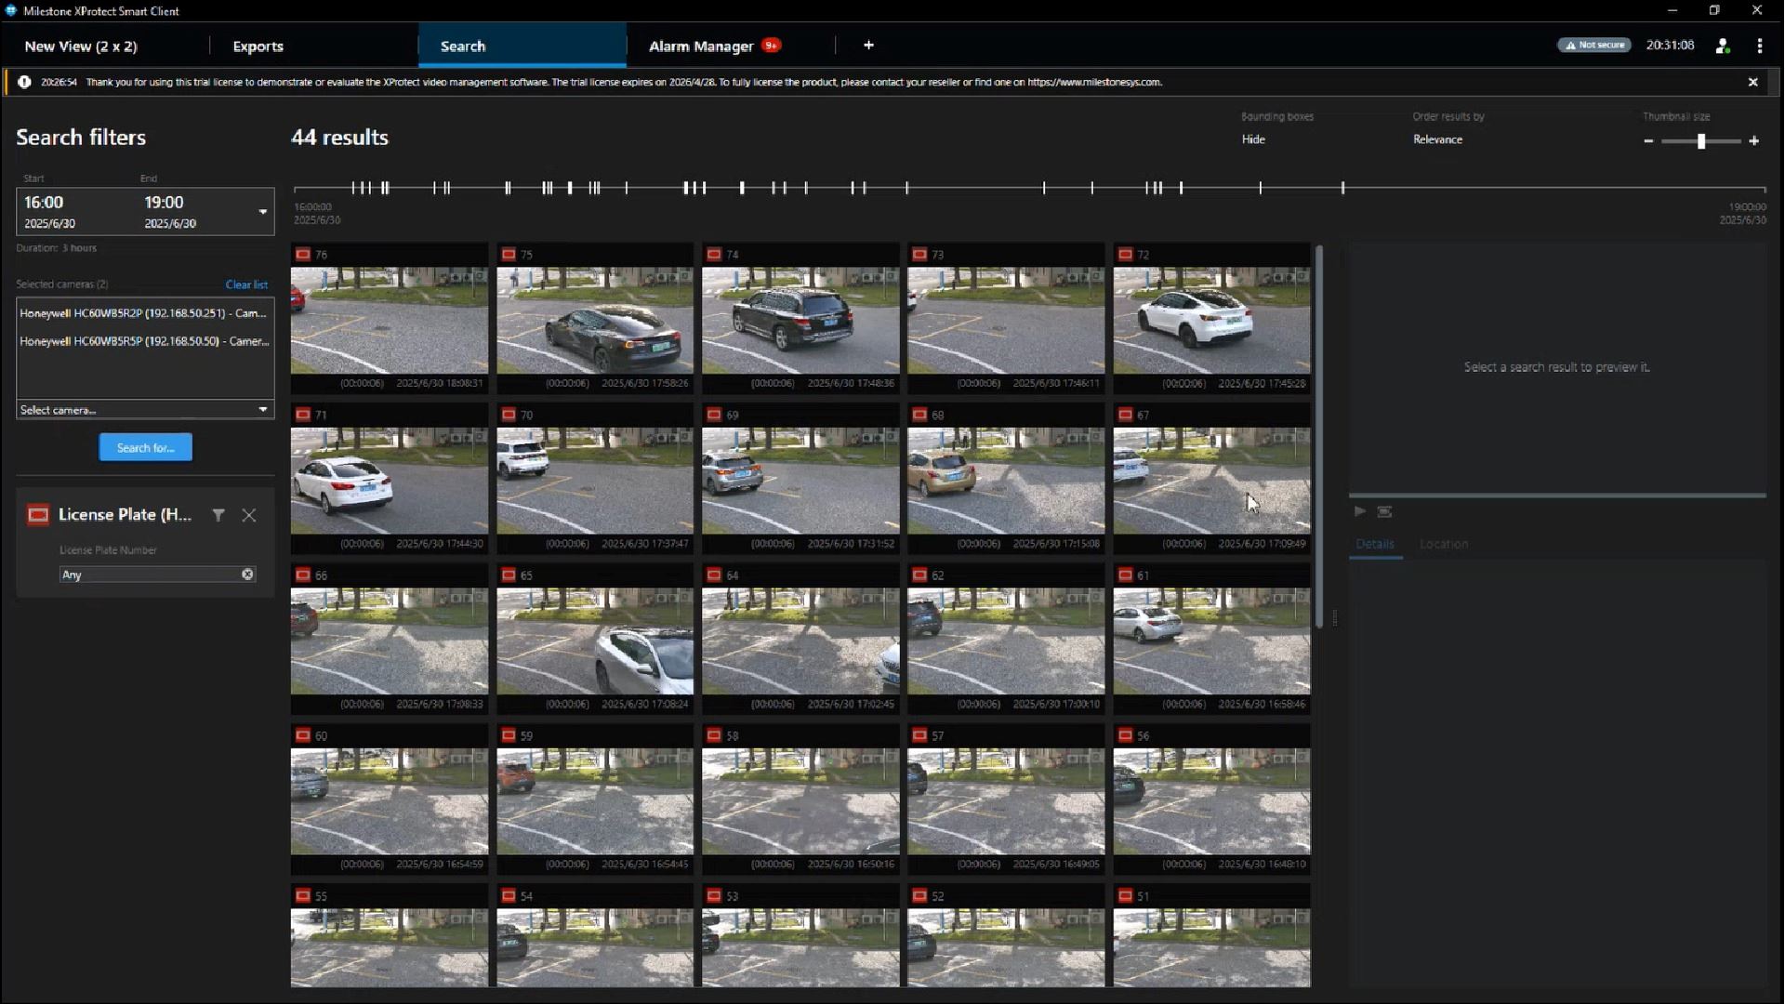Add a new tab with plus icon
The height and width of the screenshot is (1004, 1785).
coord(868,45)
